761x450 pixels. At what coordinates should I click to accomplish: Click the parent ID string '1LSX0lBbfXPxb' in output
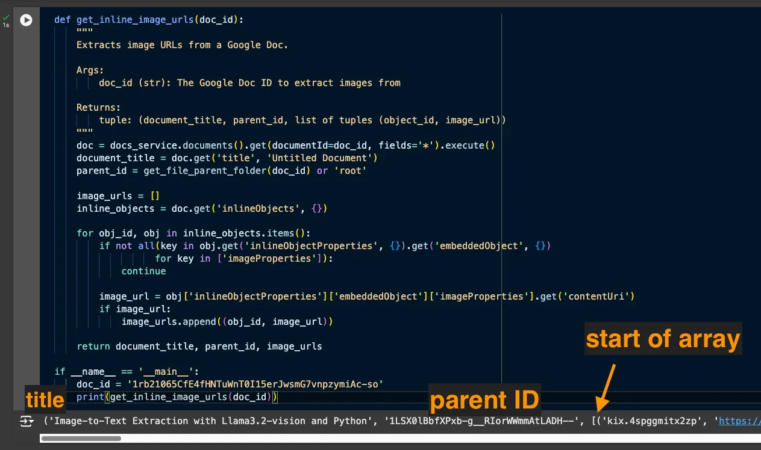[481, 421]
